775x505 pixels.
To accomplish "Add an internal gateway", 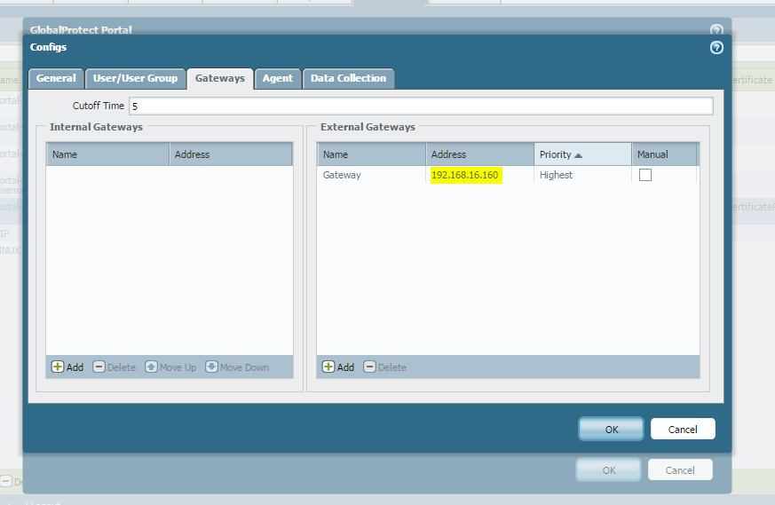I will 67,367.
